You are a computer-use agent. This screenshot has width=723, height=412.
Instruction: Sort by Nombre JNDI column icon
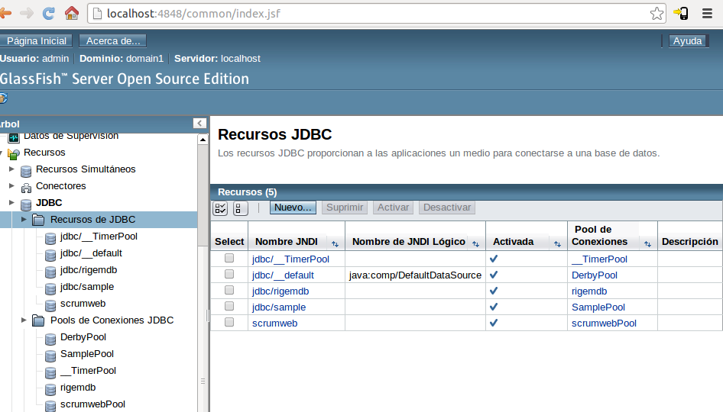pyautogui.click(x=336, y=244)
